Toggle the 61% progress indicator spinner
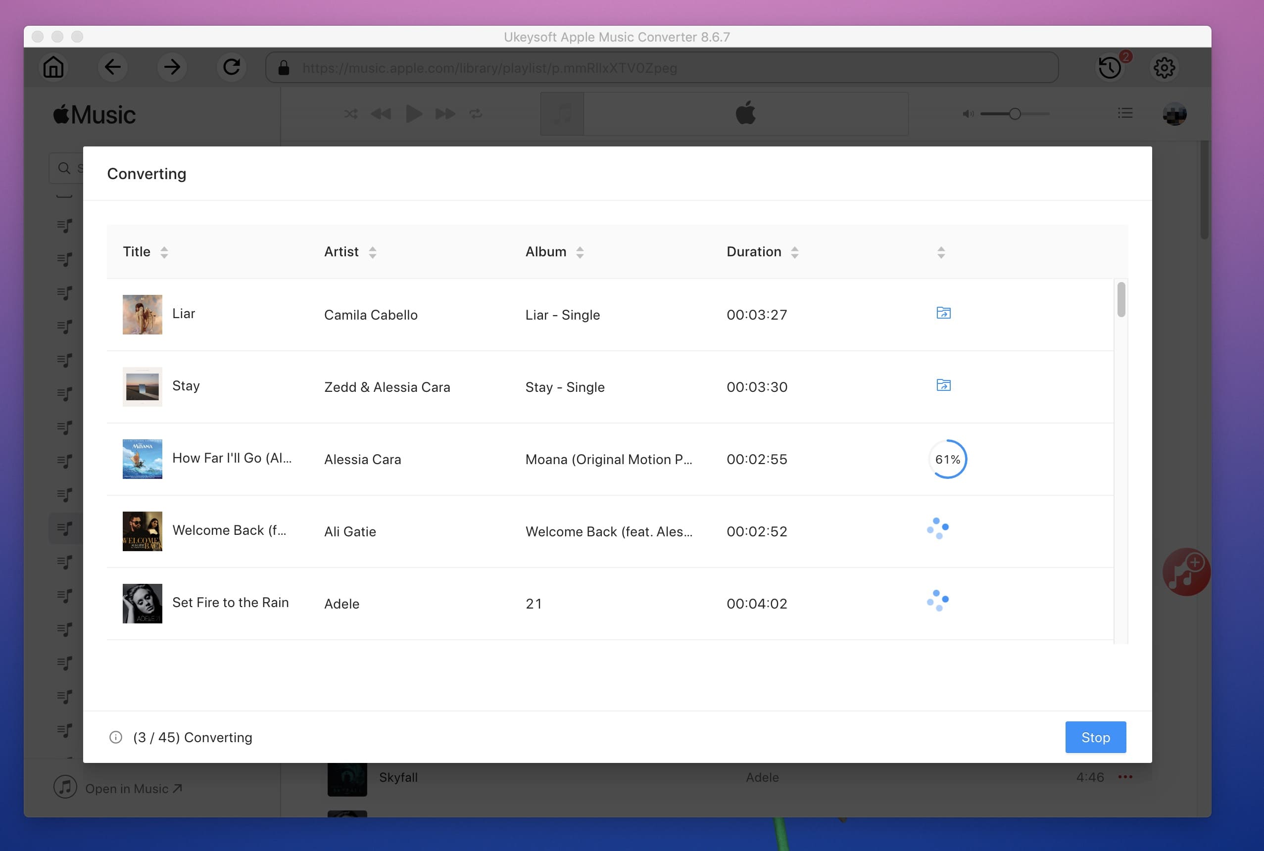The width and height of the screenshot is (1264, 851). pyautogui.click(x=947, y=459)
